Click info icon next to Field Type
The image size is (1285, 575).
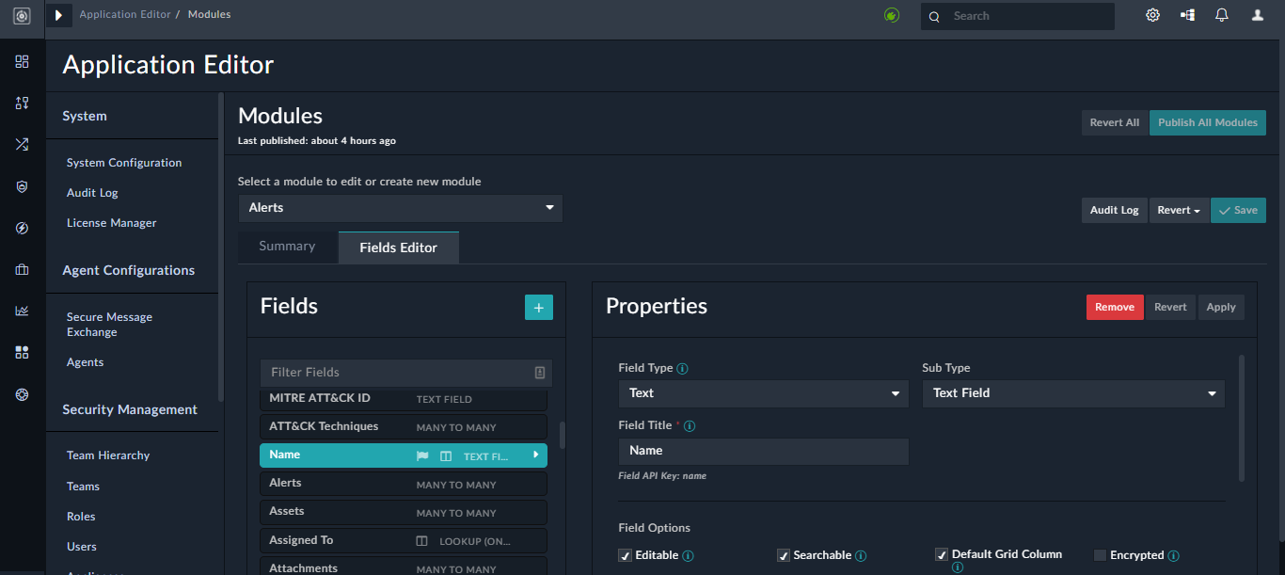click(x=682, y=369)
